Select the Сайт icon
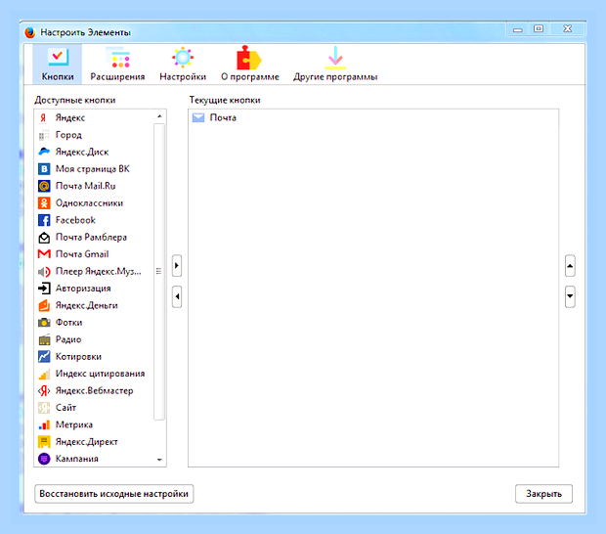 [44, 408]
